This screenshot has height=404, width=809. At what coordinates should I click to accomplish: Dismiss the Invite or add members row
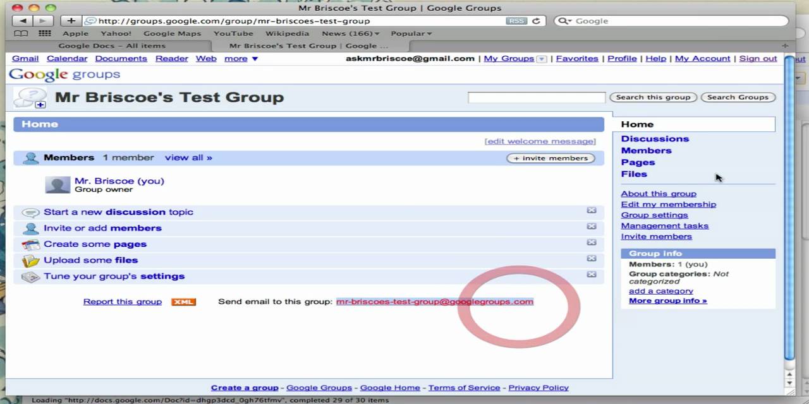(x=592, y=226)
